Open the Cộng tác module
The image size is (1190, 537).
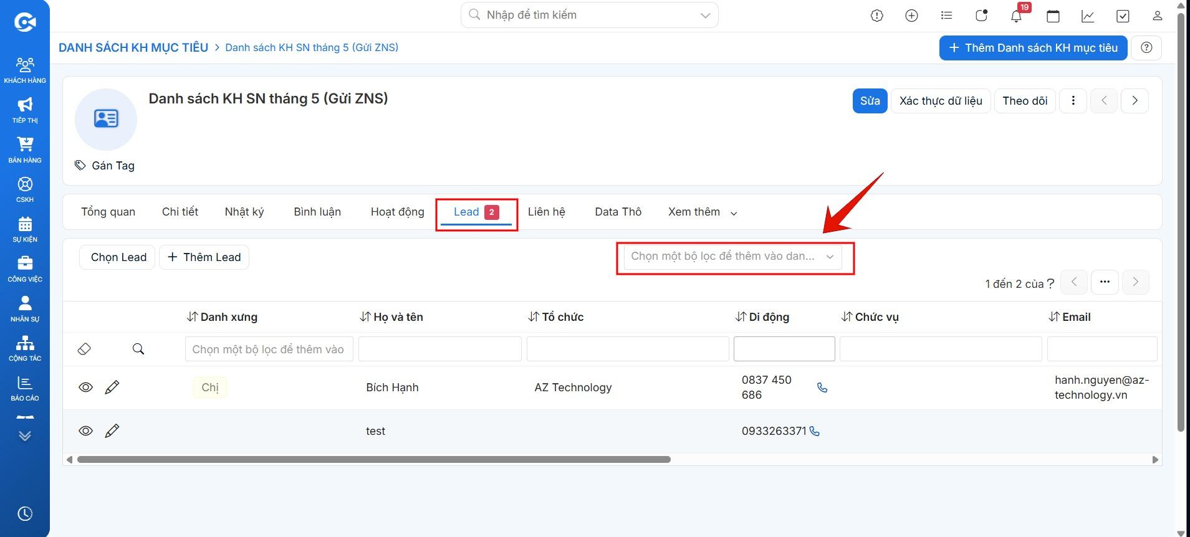coord(25,348)
